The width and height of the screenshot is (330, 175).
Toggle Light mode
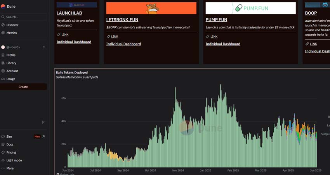(14, 160)
